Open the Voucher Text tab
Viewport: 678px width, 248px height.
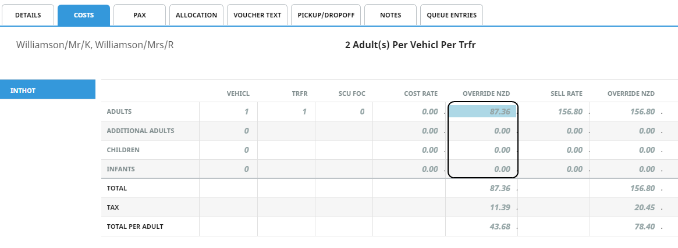point(257,15)
